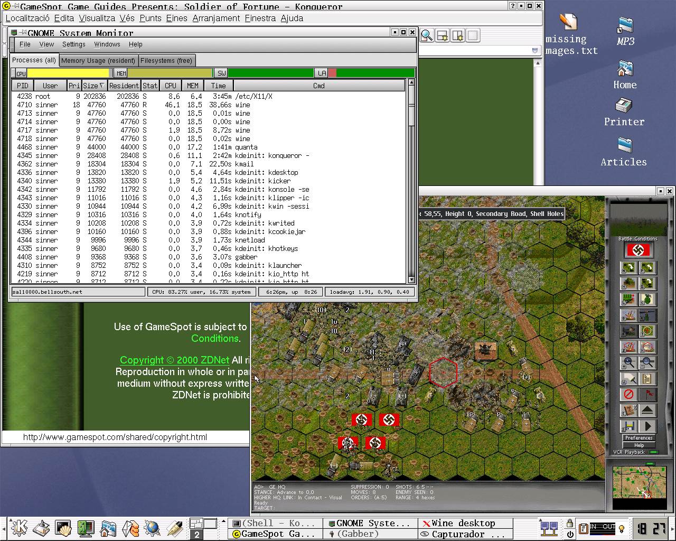Screen dimensions: 676x541
Task: Sort processes by CPU column header
Action: pos(171,86)
